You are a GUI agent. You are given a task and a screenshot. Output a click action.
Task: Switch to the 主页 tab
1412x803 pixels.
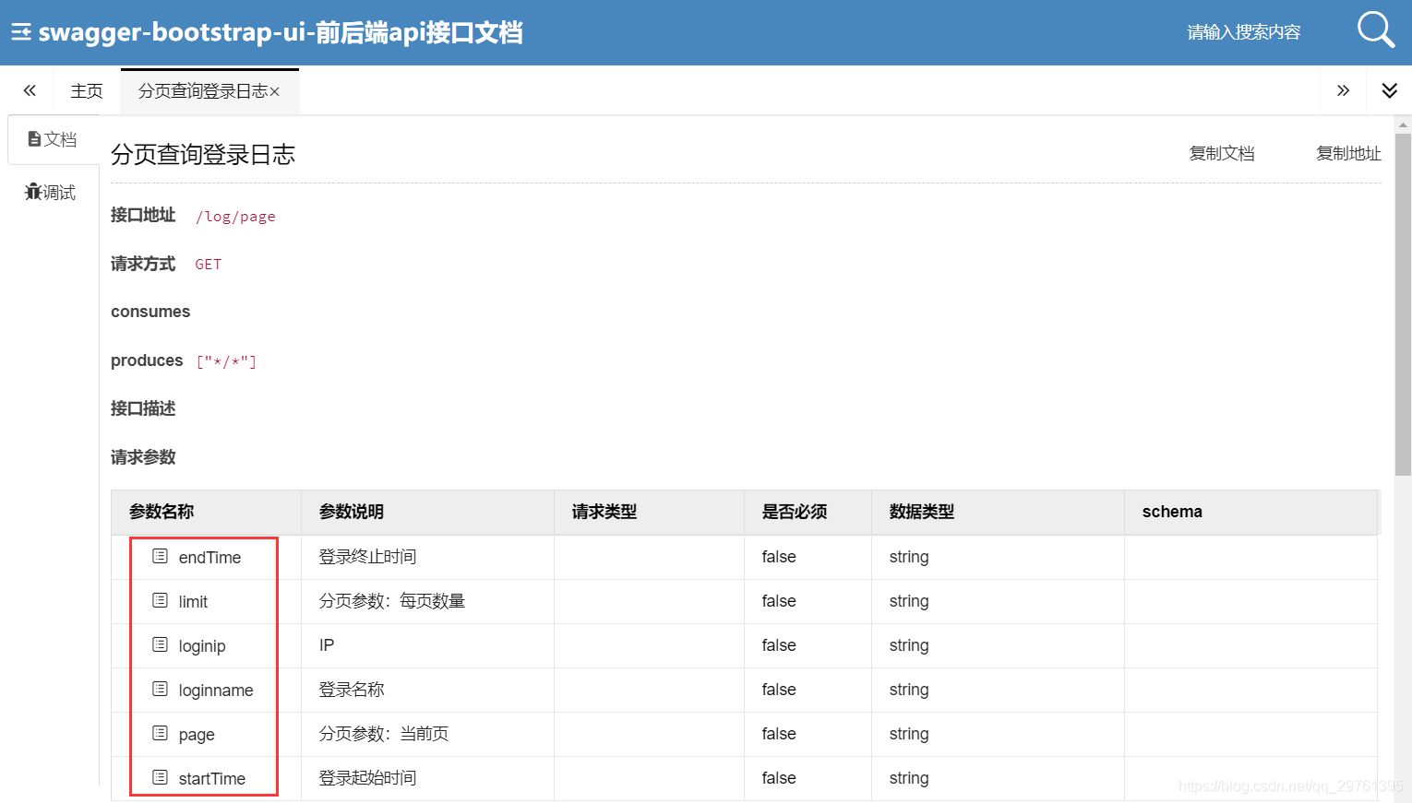87,91
